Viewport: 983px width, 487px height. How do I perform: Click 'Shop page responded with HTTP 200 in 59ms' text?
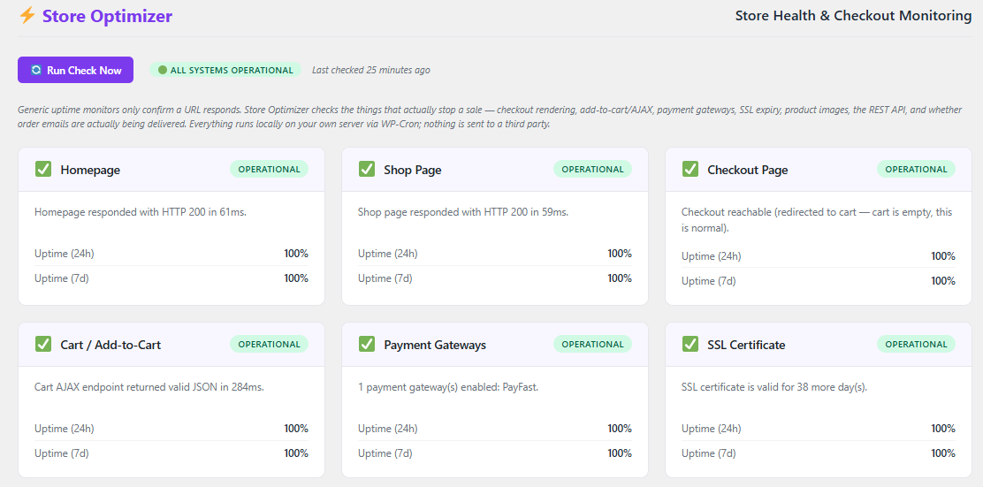(x=463, y=212)
